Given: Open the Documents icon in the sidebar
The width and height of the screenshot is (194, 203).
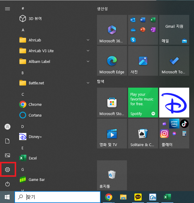Looking at the screenshot, I should point(7,141).
